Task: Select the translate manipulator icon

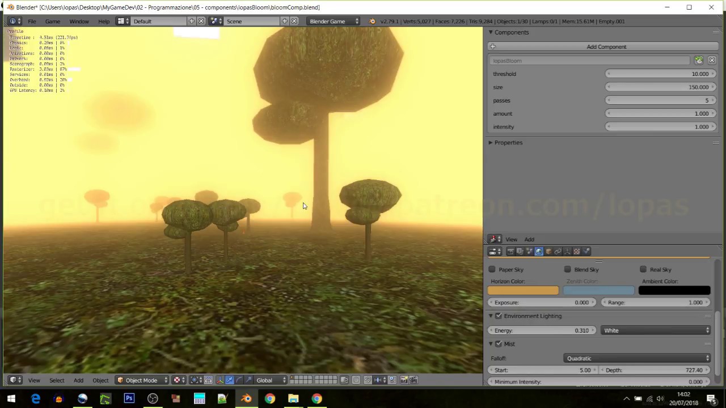Action: (230, 380)
